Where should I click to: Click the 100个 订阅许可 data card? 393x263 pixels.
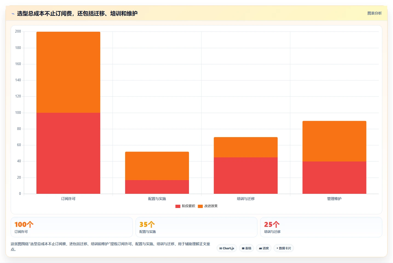click(72, 227)
